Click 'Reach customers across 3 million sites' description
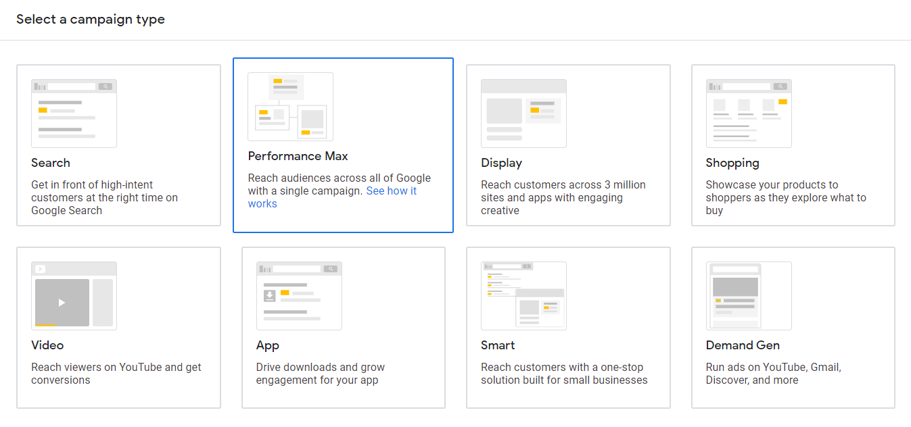The height and width of the screenshot is (427, 911). coord(563,197)
